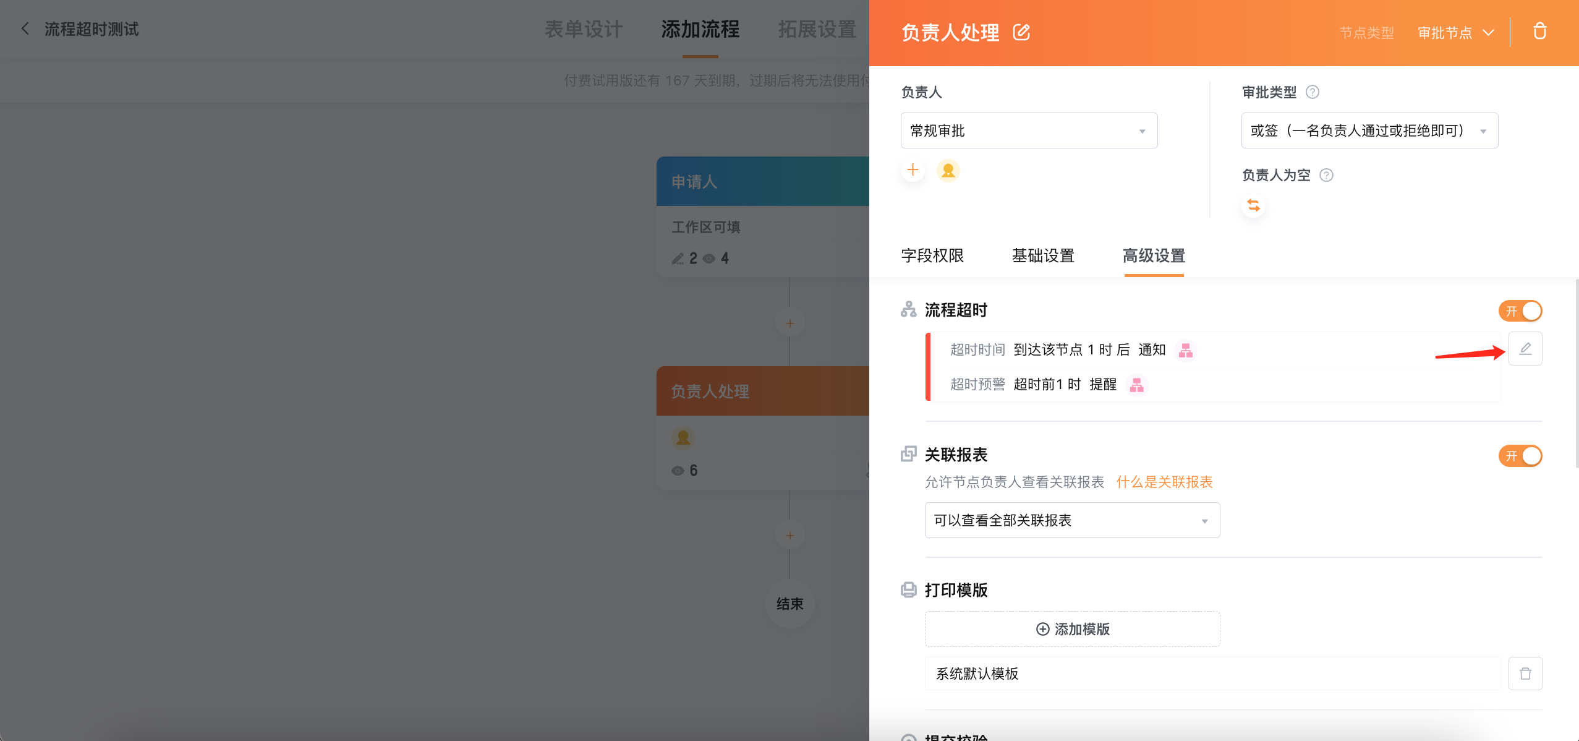Click the 结束 end node
Viewport: 1579px width, 741px height.
click(789, 604)
